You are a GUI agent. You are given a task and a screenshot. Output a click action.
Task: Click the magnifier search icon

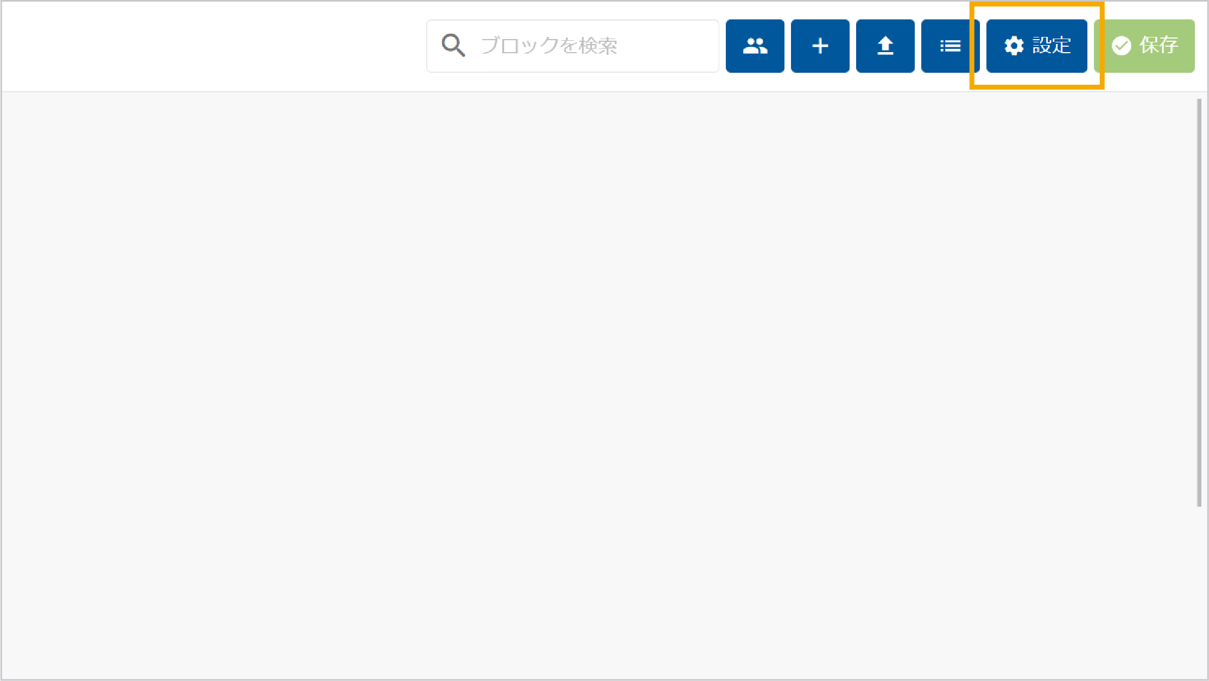pyautogui.click(x=453, y=46)
